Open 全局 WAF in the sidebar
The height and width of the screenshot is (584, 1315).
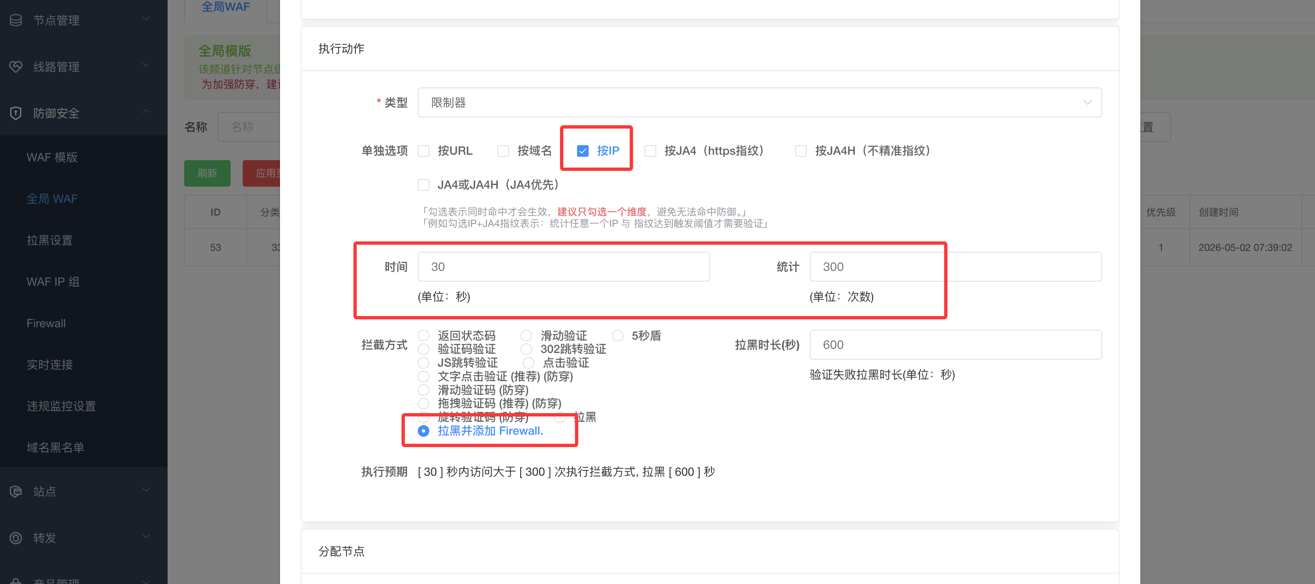[x=52, y=199]
